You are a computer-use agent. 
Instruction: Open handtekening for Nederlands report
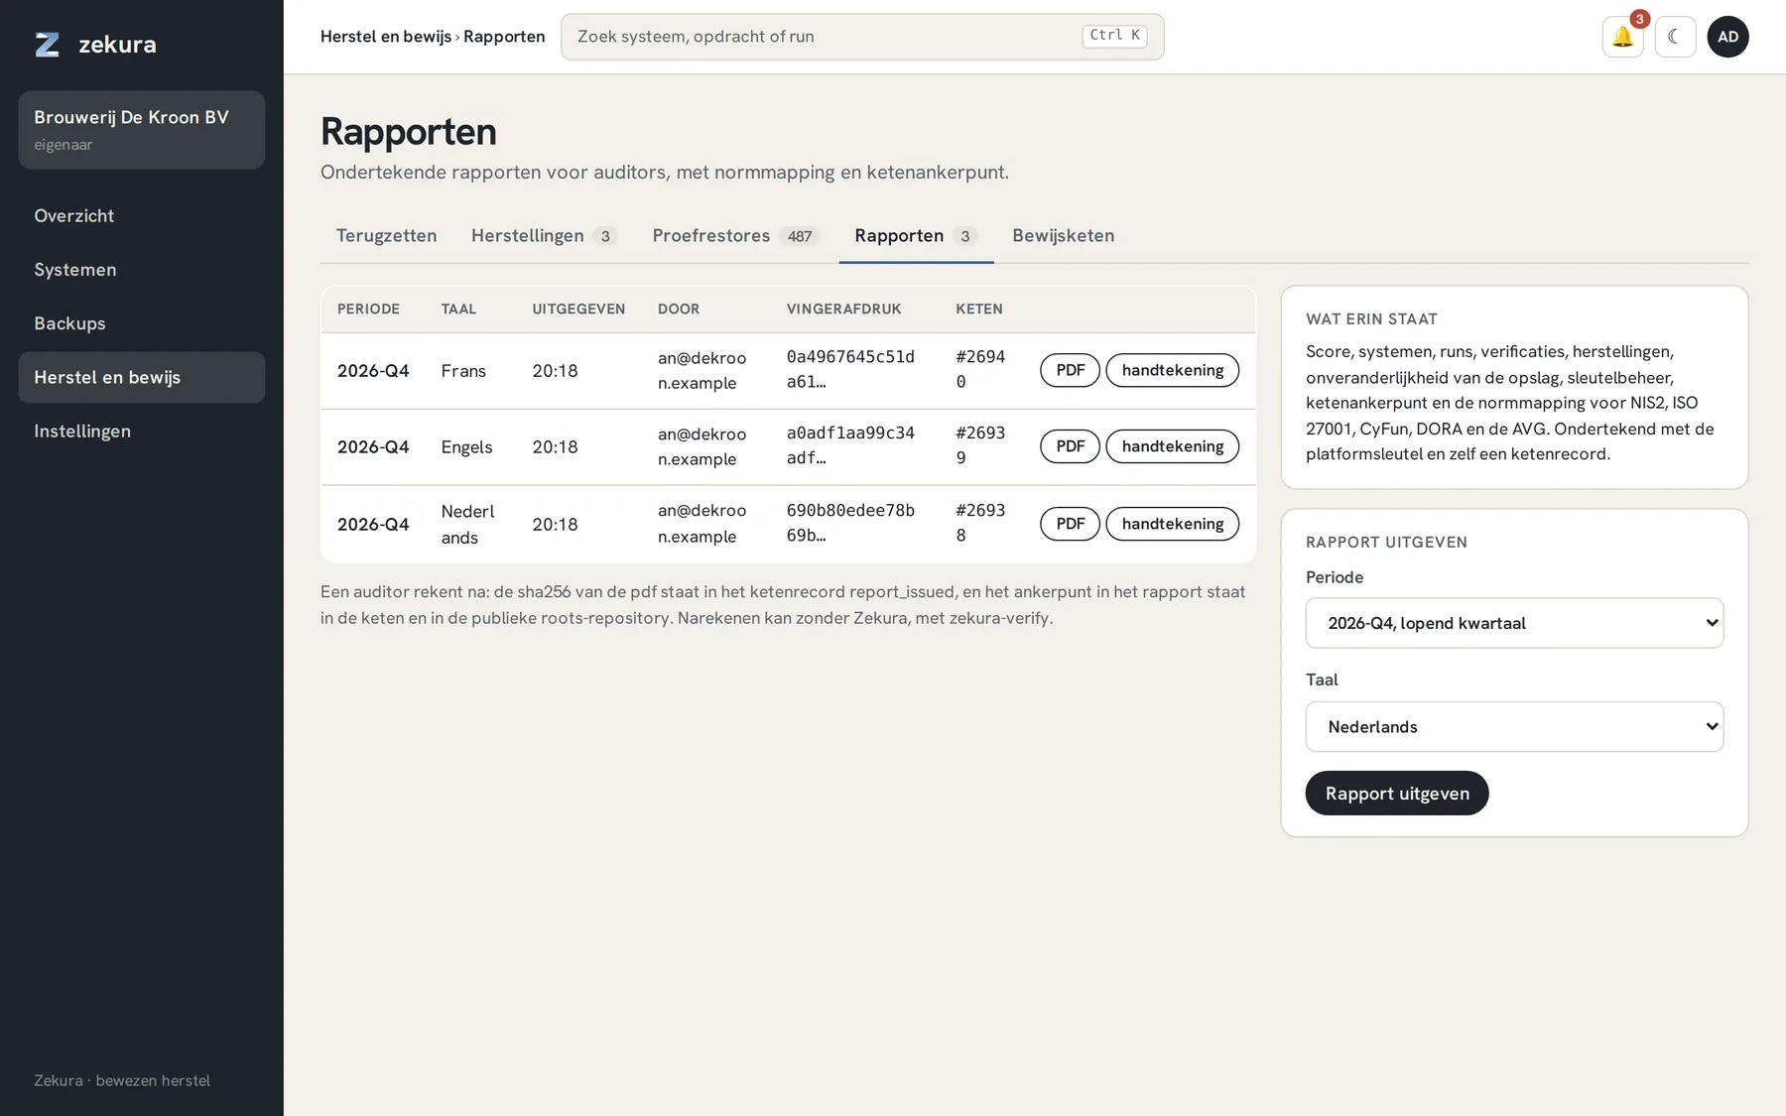[x=1173, y=524]
